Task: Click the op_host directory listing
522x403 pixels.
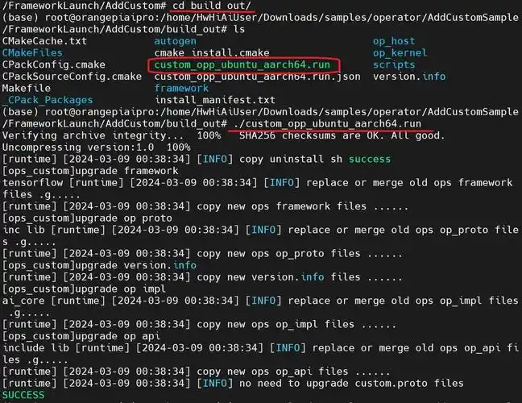Action: [x=394, y=41]
